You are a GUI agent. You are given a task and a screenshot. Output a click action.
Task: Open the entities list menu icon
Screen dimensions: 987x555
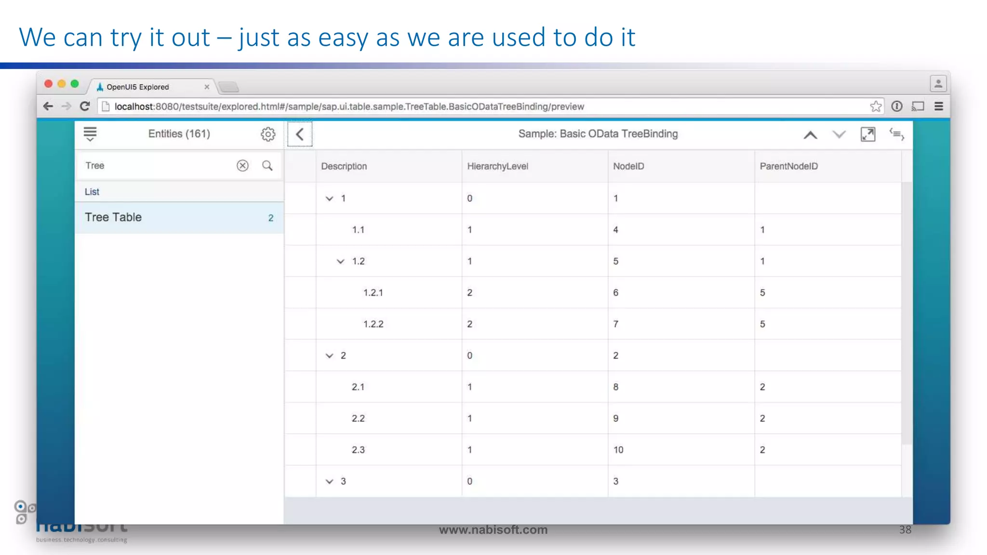click(x=90, y=134)
